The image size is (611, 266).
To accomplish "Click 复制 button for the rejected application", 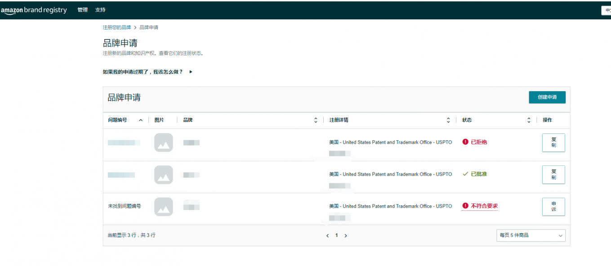I will [x=553, y=143].
